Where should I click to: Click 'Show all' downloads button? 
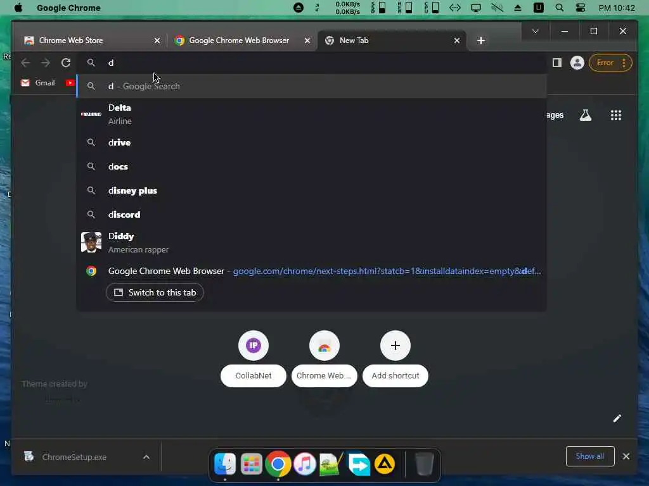(590, 456)
